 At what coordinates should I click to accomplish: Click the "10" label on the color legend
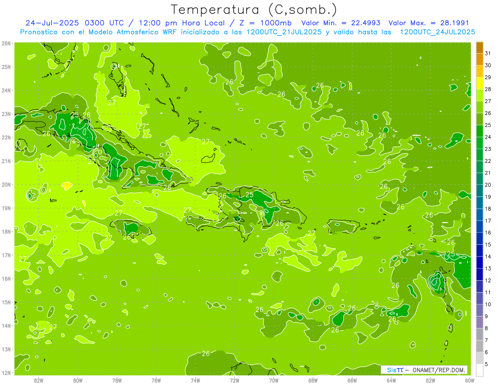(x=488, y=304)
